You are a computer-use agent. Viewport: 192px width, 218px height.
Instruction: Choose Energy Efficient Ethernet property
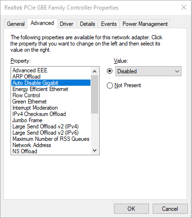click(x=51, y=89)
